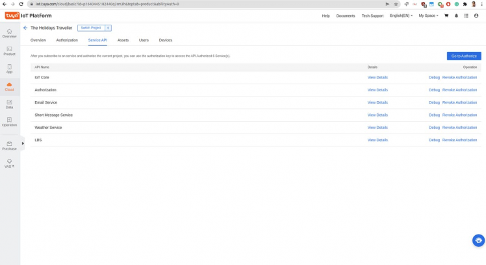Click the browser back arrow
The height and width of the screenshot is (265, 486).
coord(5,4)
